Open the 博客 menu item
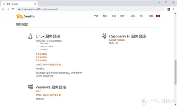 [x=151, y=16]
